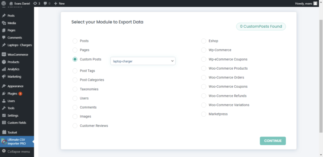323x157 pixels.
Task: Choose the Taxonomies radio option
Action: coord(75,89)
